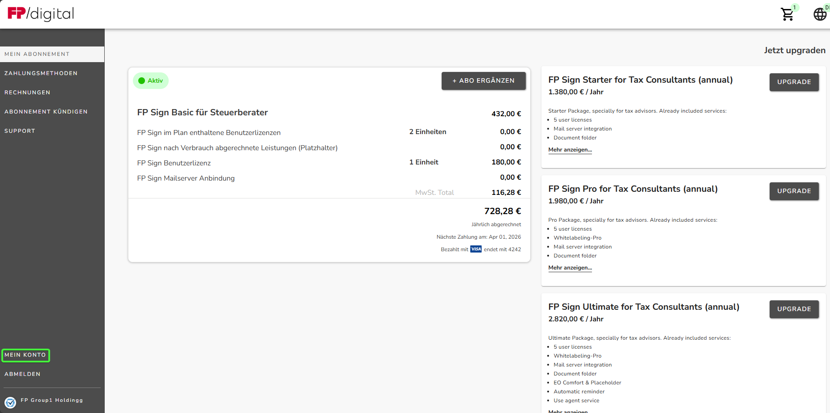The image size is (830, 413).
Task: Click the green Aktiv status badge
Action: click(151, 81)
